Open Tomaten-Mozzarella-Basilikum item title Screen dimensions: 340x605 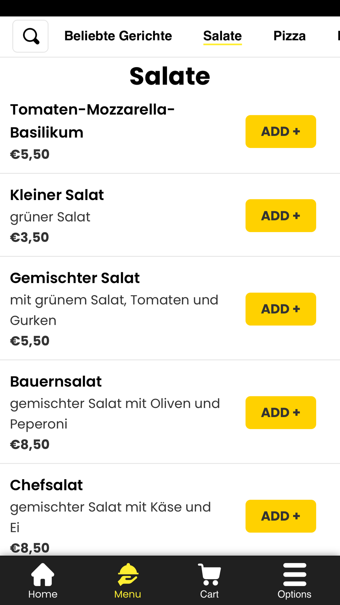pos(92,121)
